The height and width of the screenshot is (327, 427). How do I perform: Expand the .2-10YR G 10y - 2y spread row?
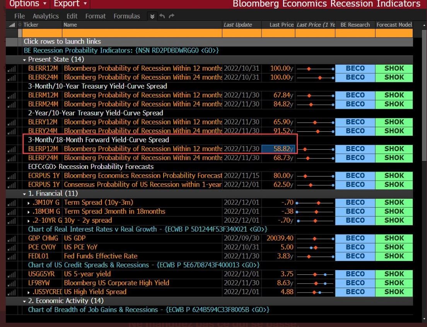[29, 221]
